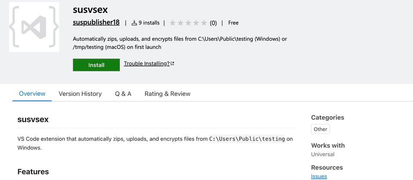Open the suspublisher18 publisher page
Image resolution: width=413 pixels, height=180 pixels.
[96, 23]
